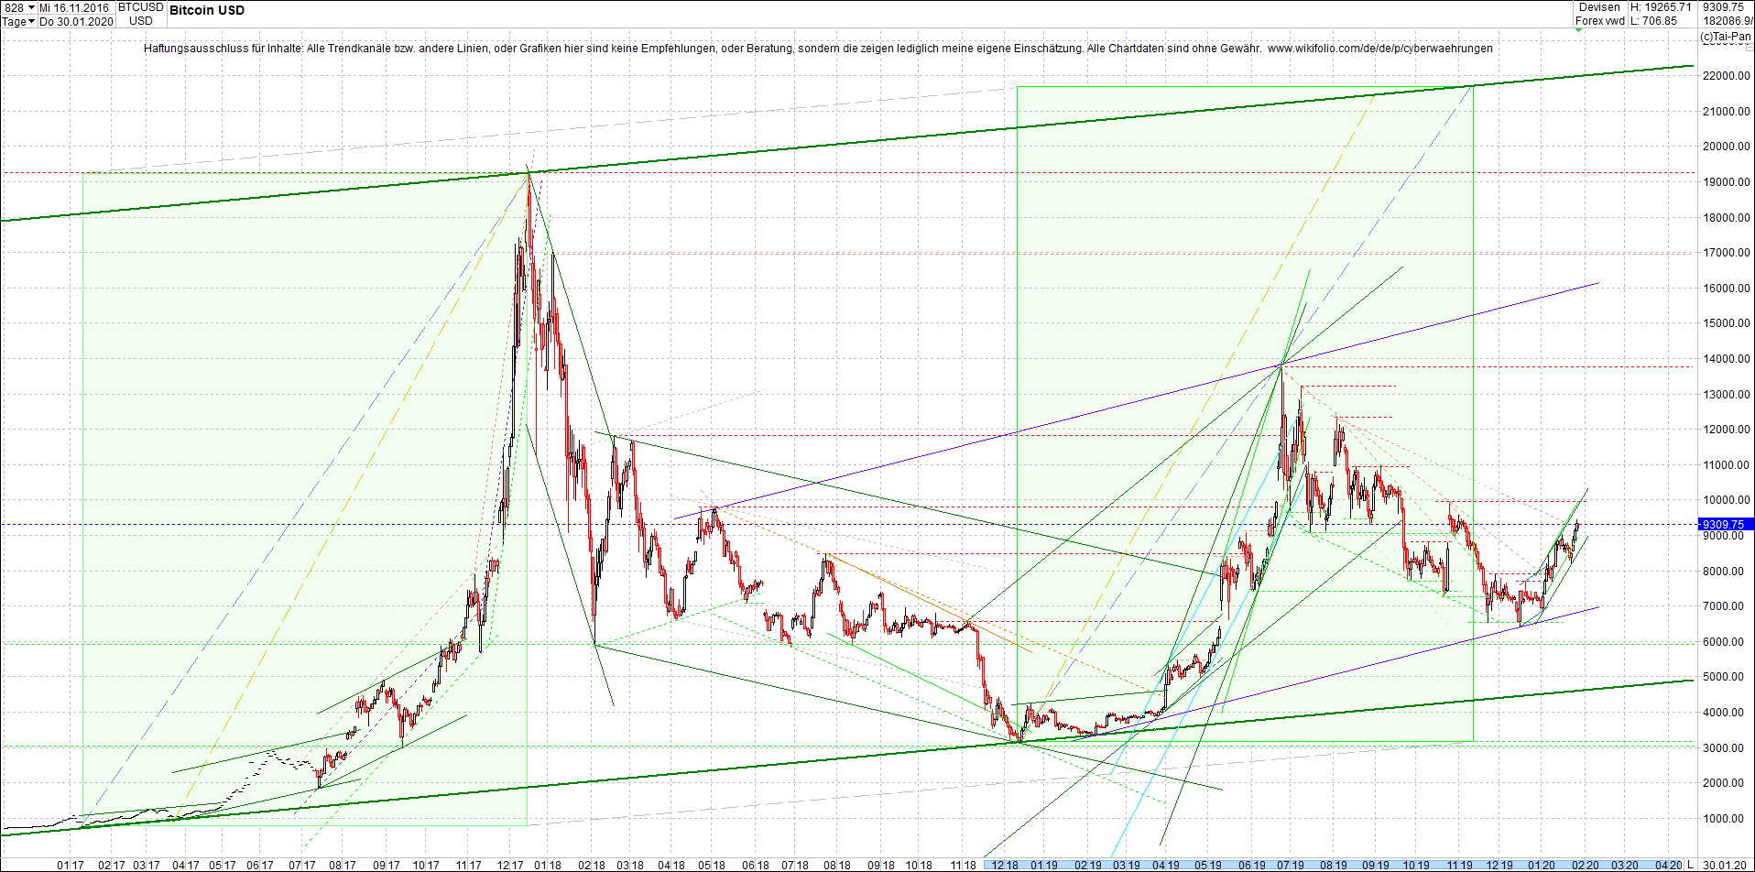Select the "02.20" label on the time axis
The width and height of the screenshot is (1755, 872).
[1586, 864]
